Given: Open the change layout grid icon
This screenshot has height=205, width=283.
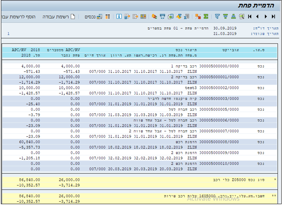Looking at the screenshot, I should tap(143, 16).
